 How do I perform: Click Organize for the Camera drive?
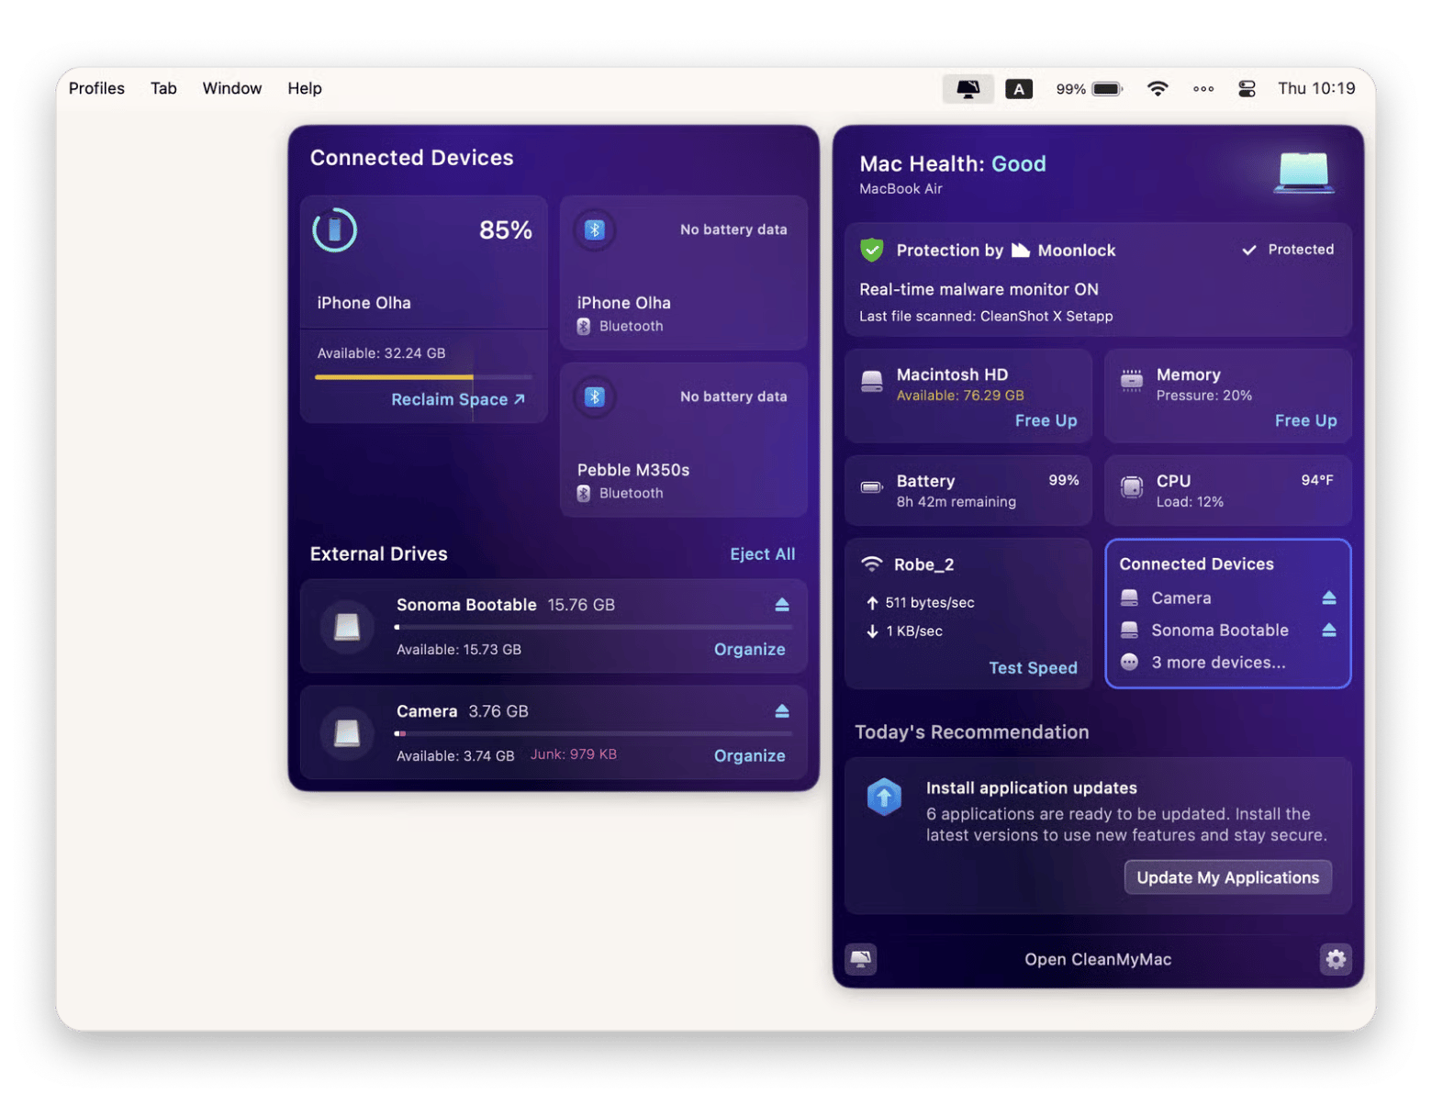(750, 756)
